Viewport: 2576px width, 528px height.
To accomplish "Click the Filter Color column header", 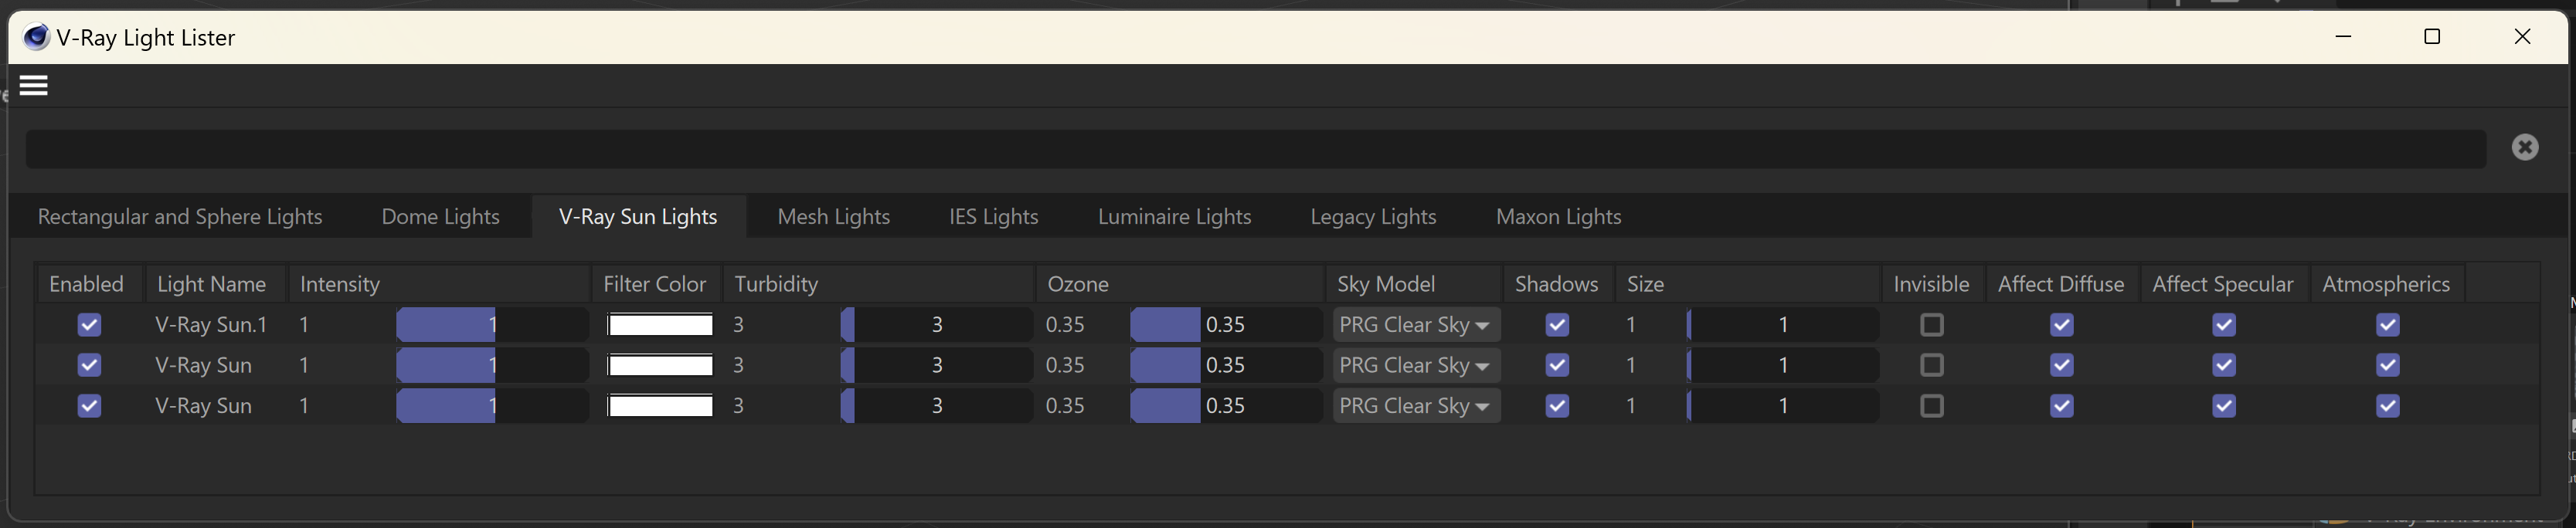I will pos(655,284).
